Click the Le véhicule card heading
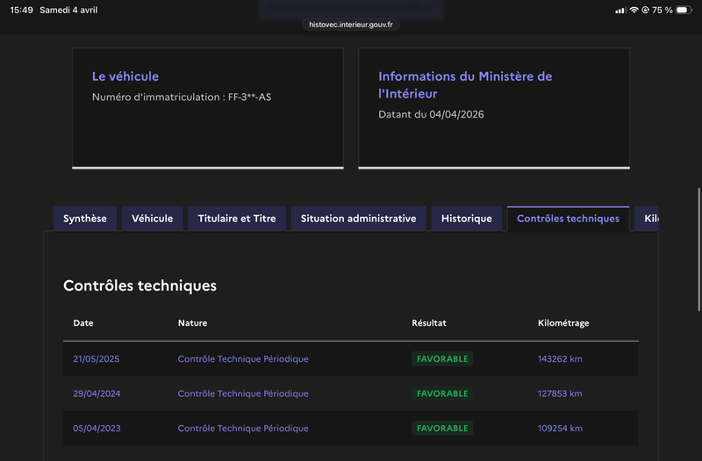 (125, 76)
